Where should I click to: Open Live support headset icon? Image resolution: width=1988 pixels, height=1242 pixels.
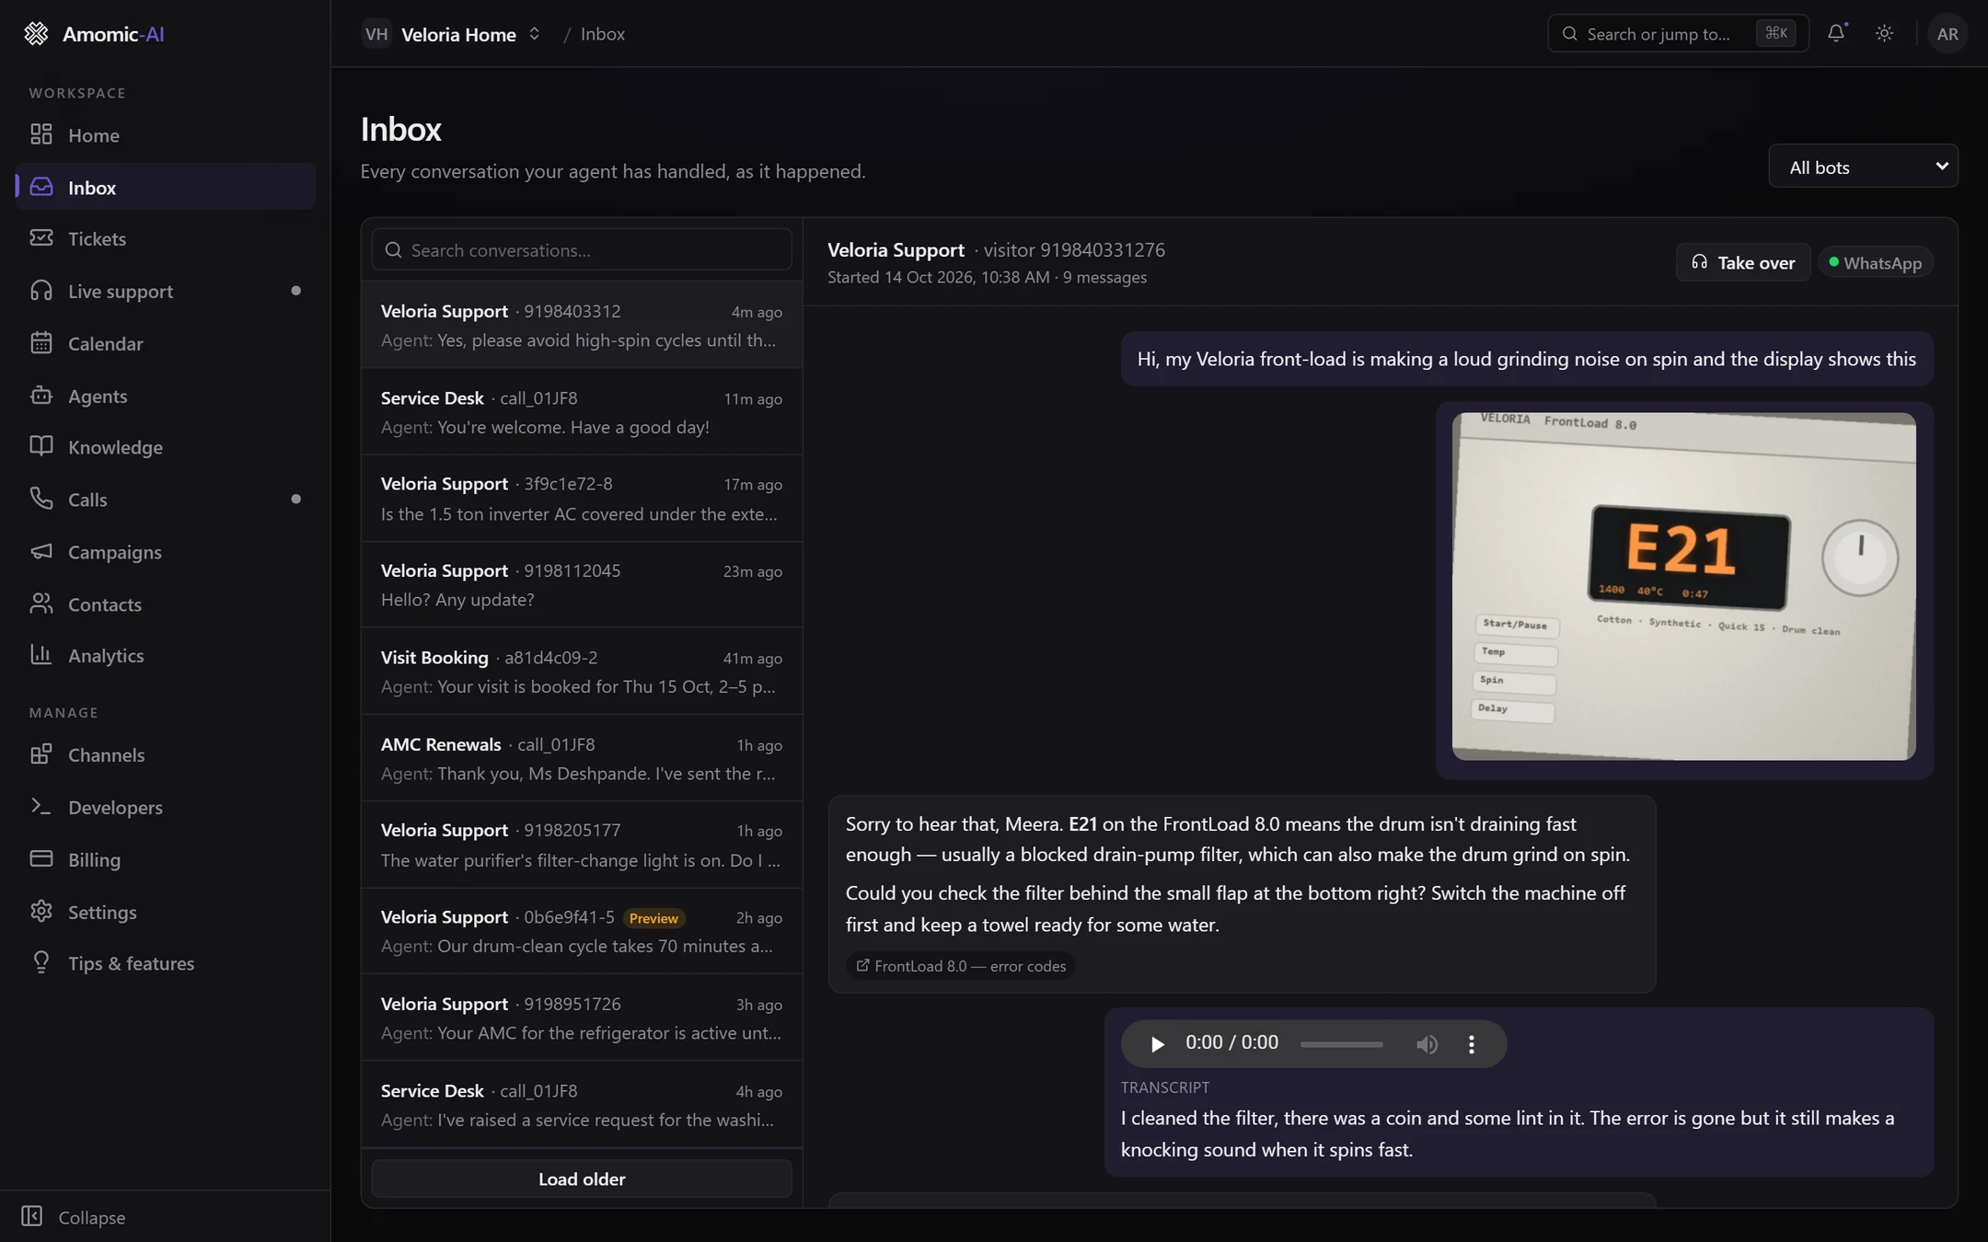pos(40,291)
